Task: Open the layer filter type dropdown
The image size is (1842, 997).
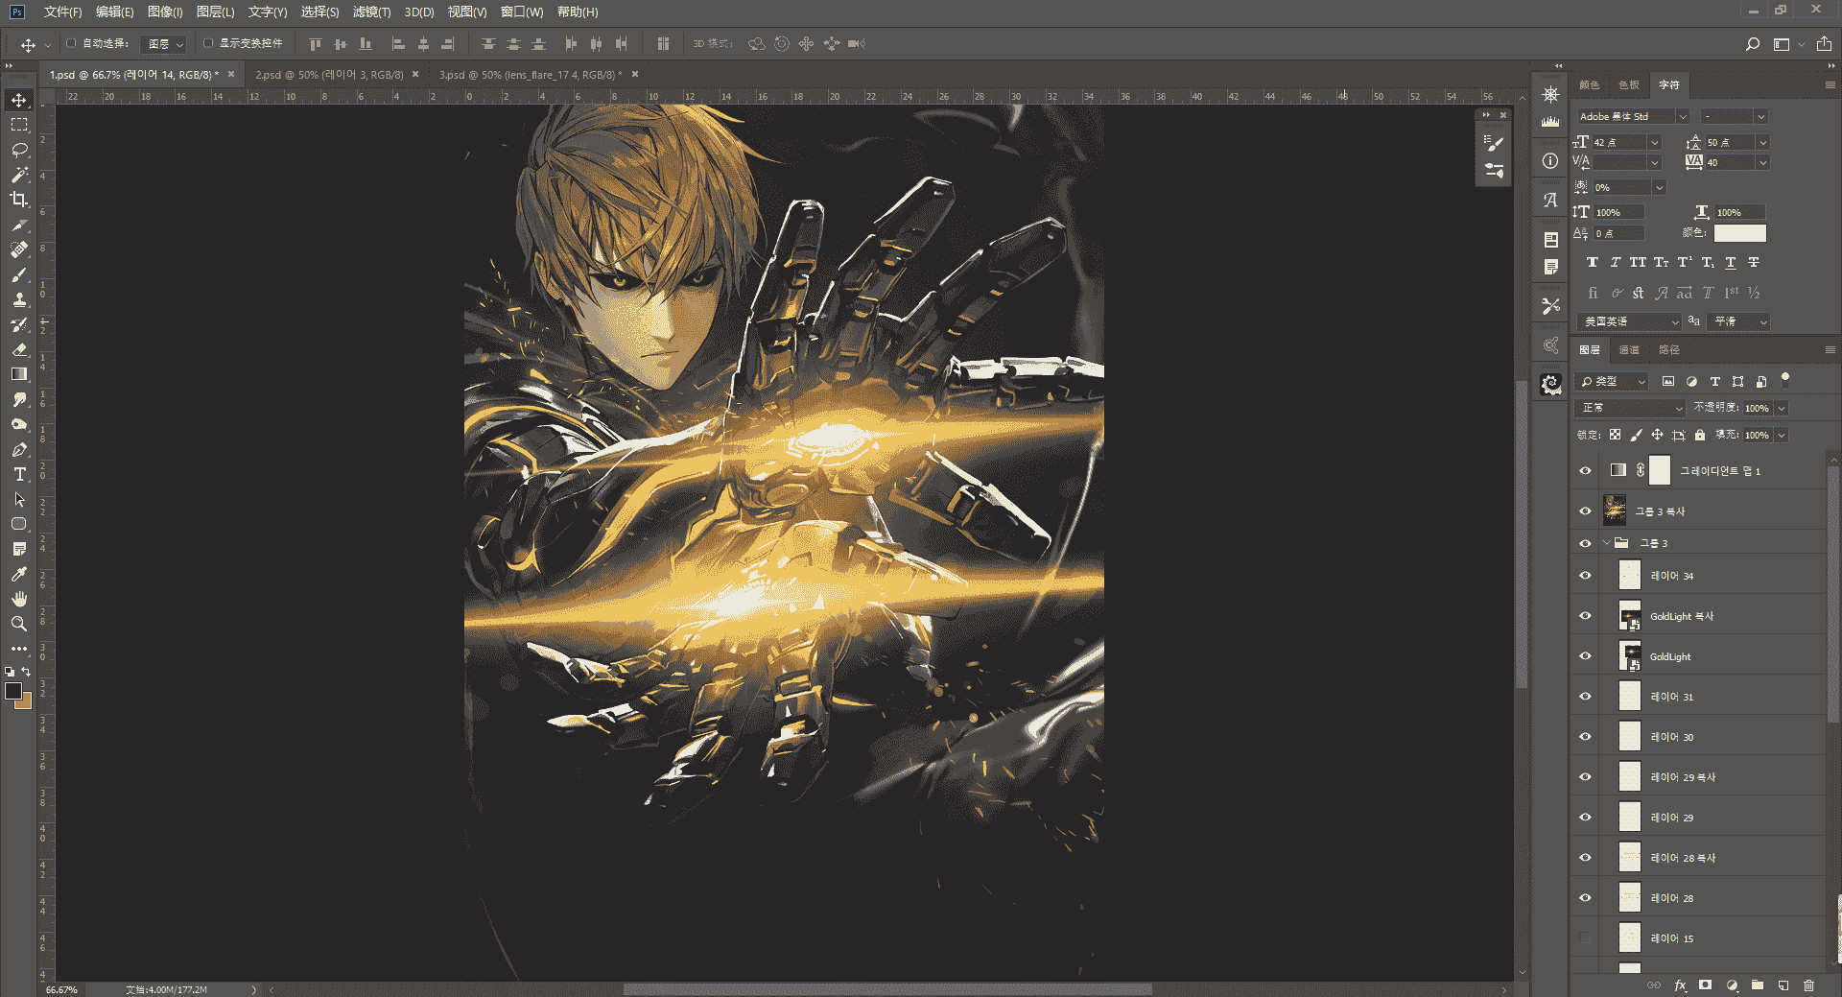Action: pos(1614,381)
